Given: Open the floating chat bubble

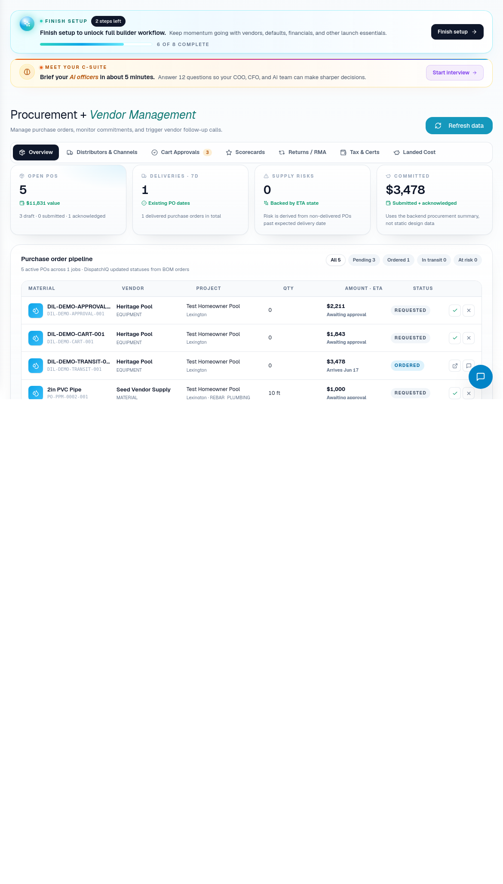Looking at the screenshot, I should (481, 377).
